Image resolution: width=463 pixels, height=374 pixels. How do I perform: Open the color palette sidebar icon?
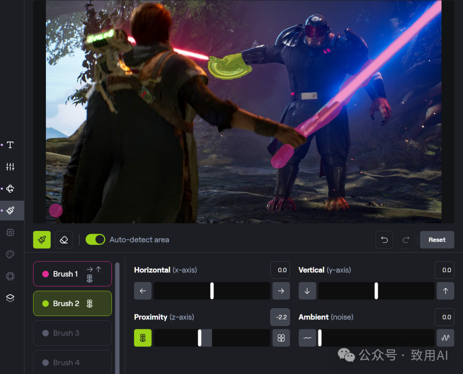(10, 255)
